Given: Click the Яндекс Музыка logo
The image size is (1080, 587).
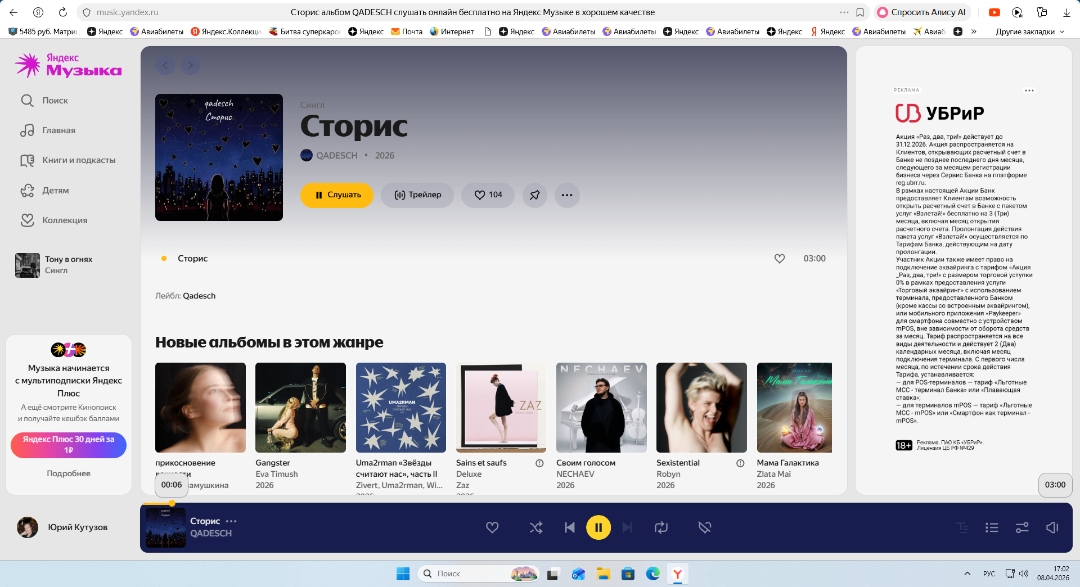Looking at the screenshot, I should coord(69,65).
